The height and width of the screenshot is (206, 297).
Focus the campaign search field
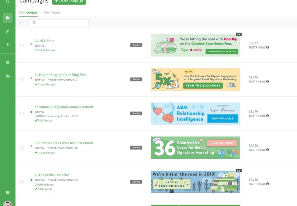[x=59, y=23]
